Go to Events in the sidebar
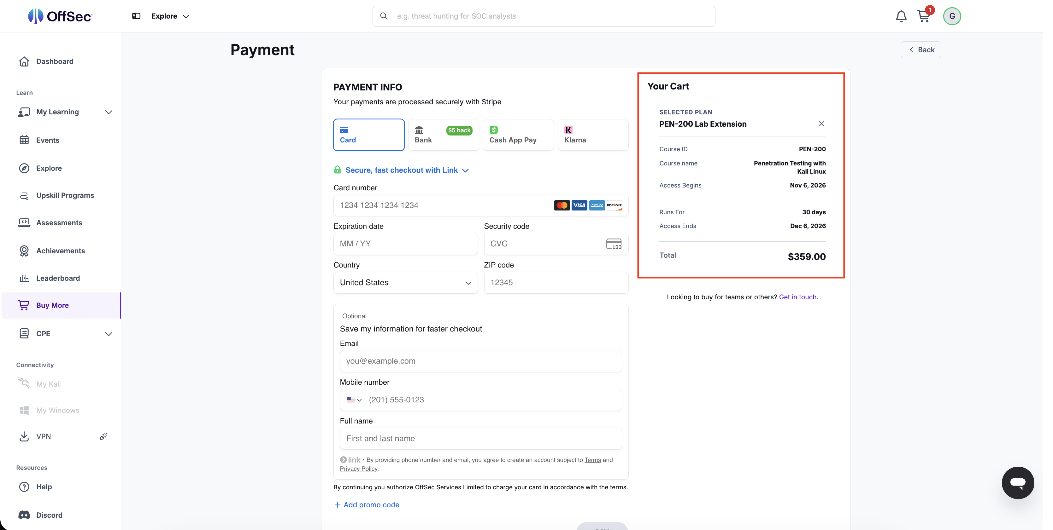The height and width of the screenshot is (530, 1053). (48, 140)
